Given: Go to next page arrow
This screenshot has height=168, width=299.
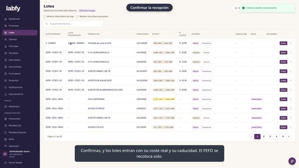Looking at the screenshot, I should 289,137.
